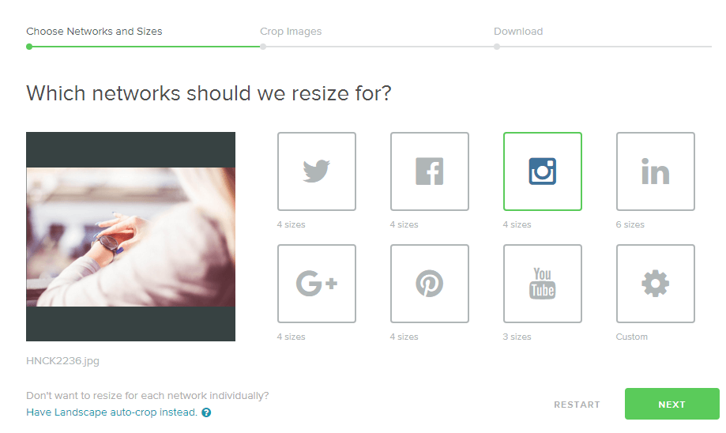Go to the Crop Images step
726x433 pixels.
[291, 32]
